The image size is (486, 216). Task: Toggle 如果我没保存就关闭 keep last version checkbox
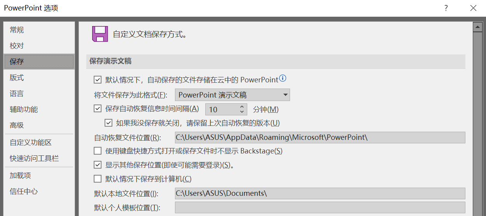click(x=108, y=123)
